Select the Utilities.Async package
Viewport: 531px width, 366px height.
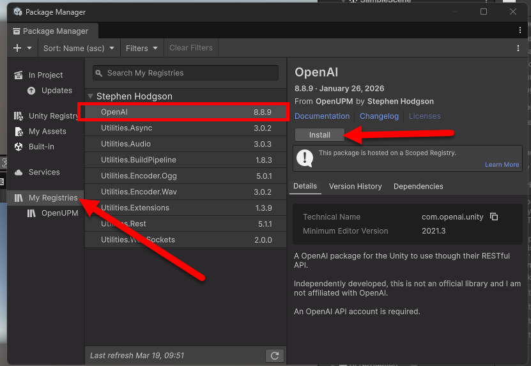point(185,128)
